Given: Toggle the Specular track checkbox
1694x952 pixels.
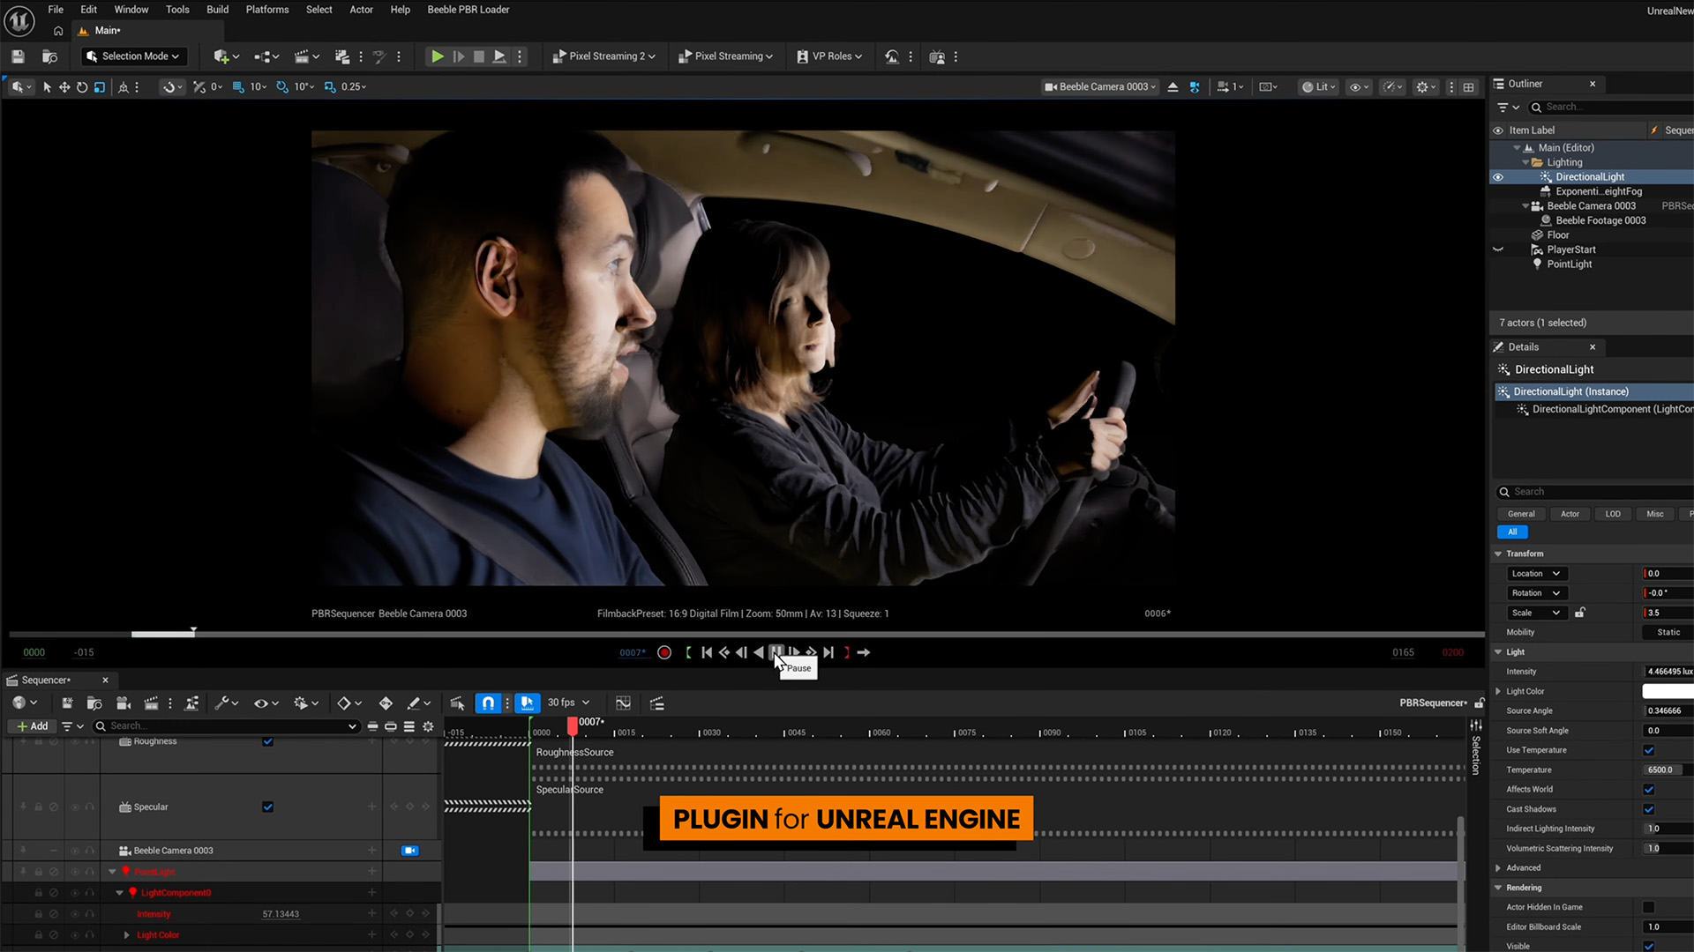Looking at the screenshot, I should [x=267, y=807].
